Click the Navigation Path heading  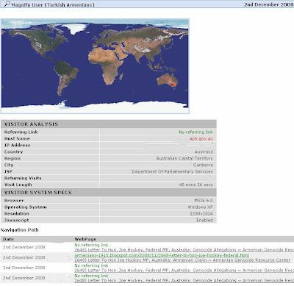[x=19, y=230]
